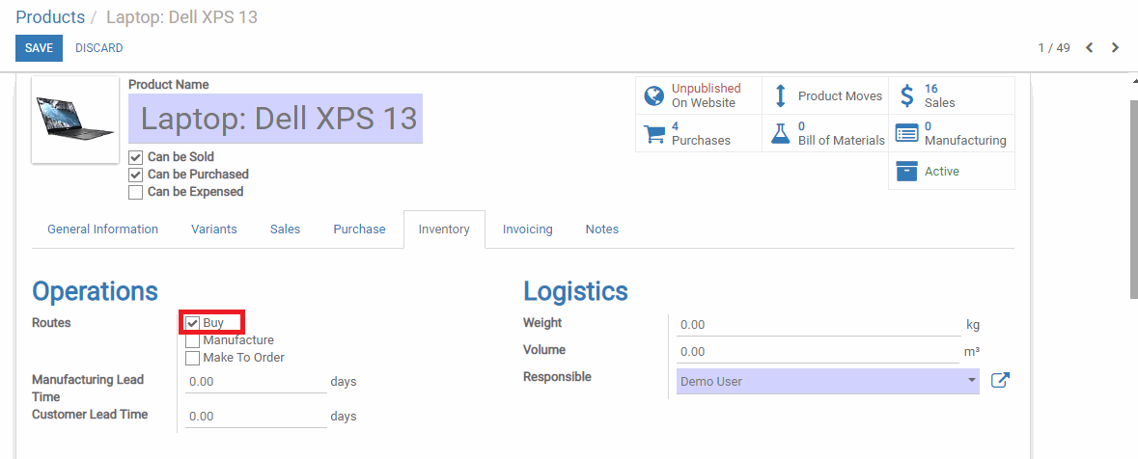Viewport: 1138px width, 459px height.
Task: Click the Save button
Action: pos(40,48)
